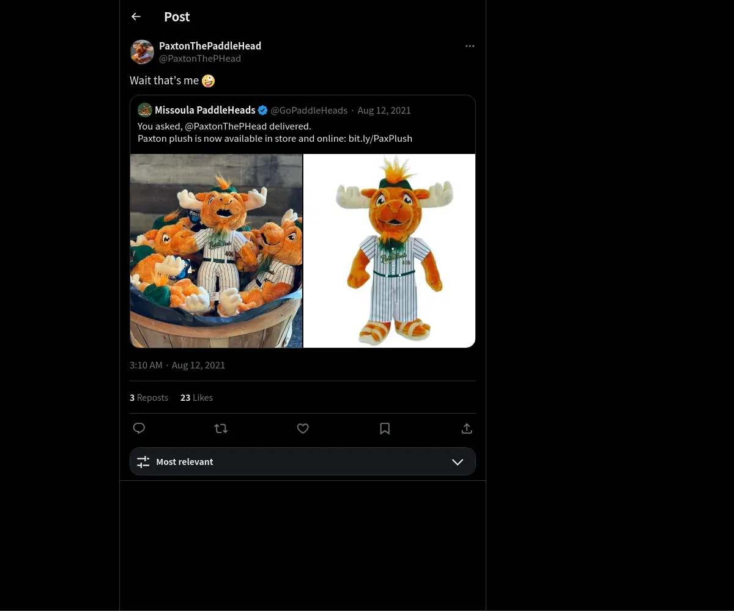Click the 3:10 AM Aug 12, 2021 timestamp

177,365
